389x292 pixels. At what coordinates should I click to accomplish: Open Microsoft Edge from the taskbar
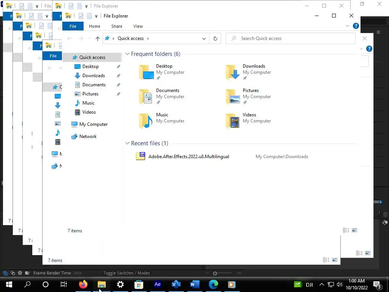coord(213,284)
